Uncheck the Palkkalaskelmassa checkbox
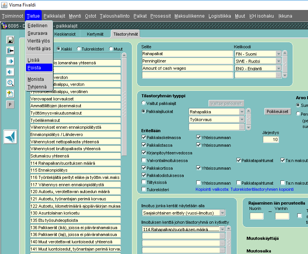This screenshot has width=308, height=254. [144, 138]
